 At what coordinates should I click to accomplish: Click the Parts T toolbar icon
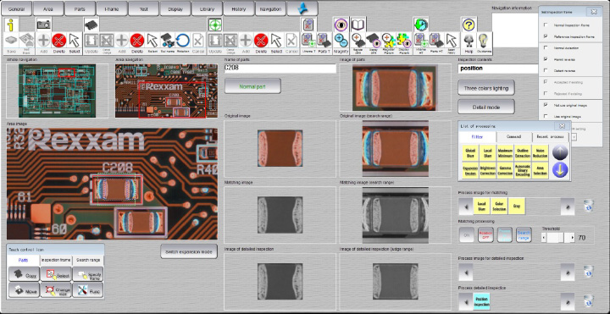click(324, 43)
